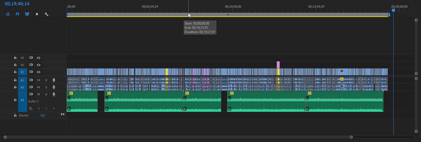The height and width of the screenshot is (142, 421).
Task: Hide track V2 with the eye icon
Action: (38, 65)
